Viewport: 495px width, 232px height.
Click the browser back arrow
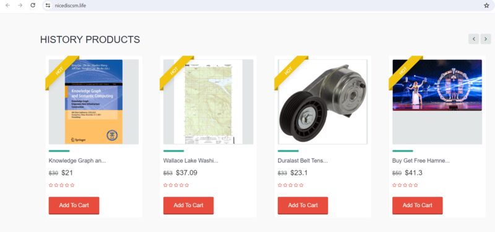coord(7,6)
